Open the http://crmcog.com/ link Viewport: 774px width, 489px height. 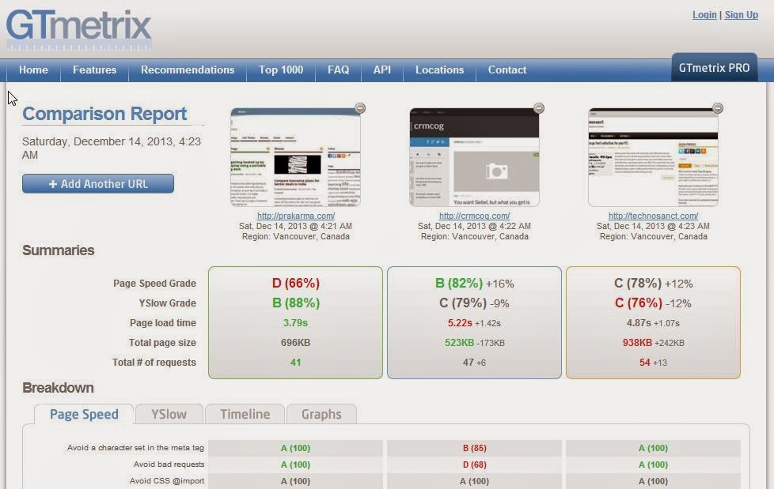[x=474, y=216]
